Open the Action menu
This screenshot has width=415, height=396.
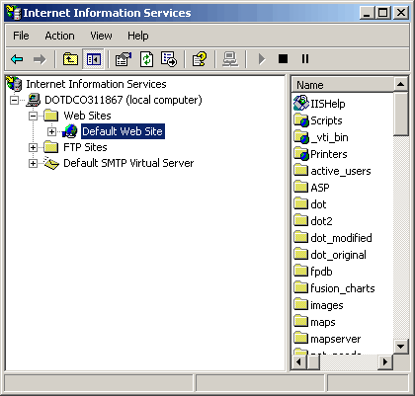point(59,36)
